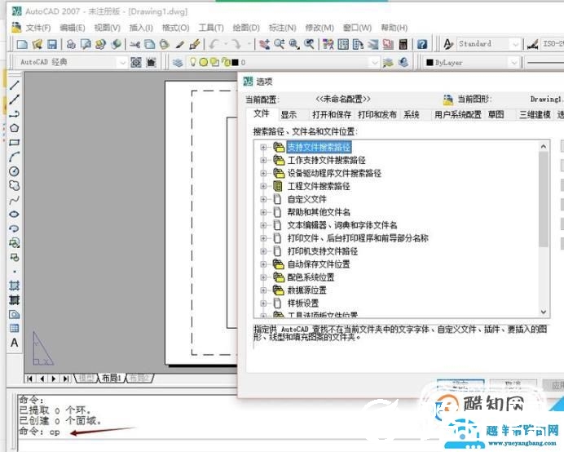
Task: Open the 帮助(H) menu
Action: click(394, 28)
